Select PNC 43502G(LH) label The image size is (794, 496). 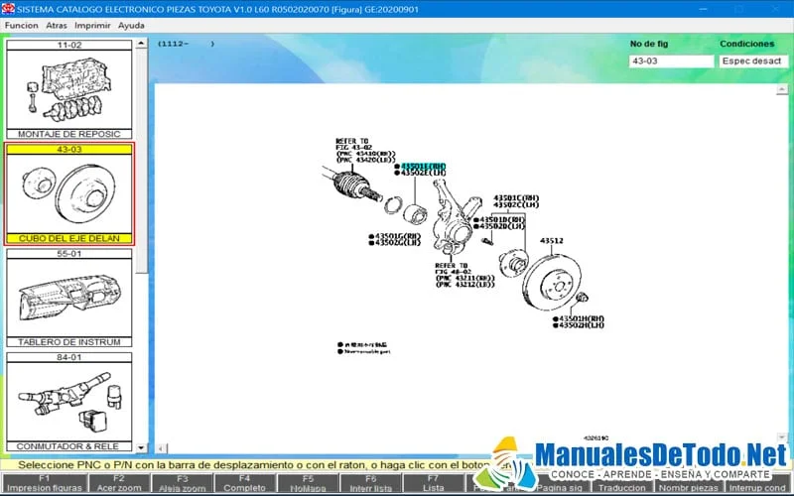pos(398,243)
